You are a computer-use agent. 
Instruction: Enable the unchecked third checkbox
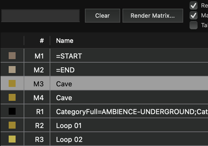[x=193, y=25]
